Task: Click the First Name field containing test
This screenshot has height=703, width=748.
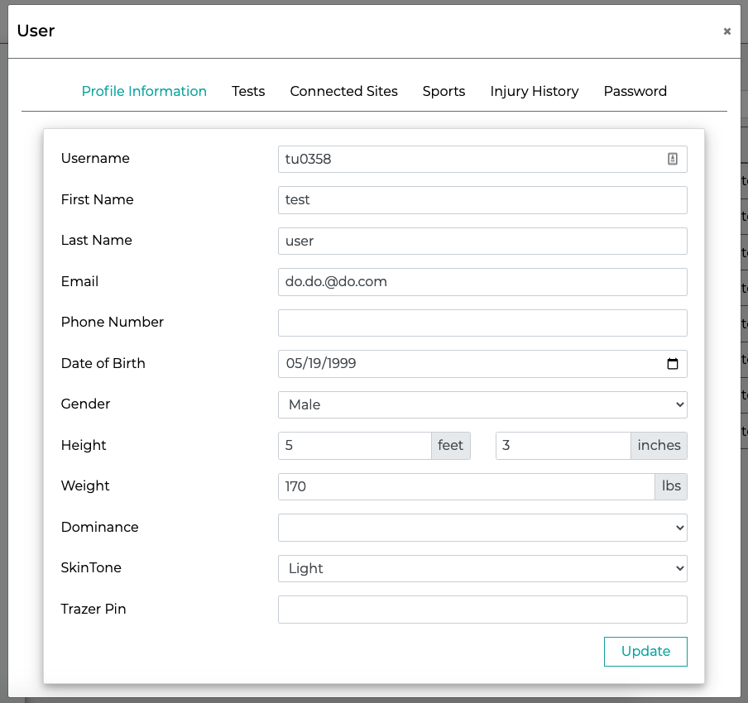Action: (482, 200)
